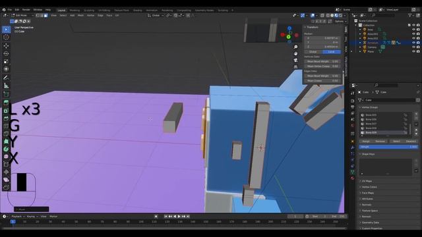
Task: Play the timeline animation
Action: (179, 217)
